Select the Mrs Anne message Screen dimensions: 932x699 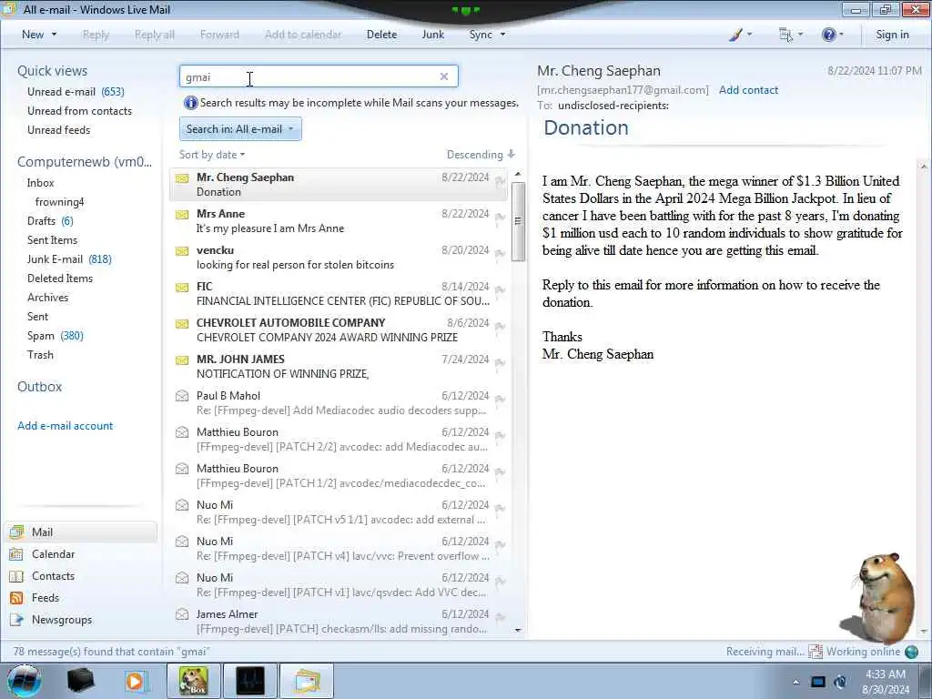click(339, 221)
